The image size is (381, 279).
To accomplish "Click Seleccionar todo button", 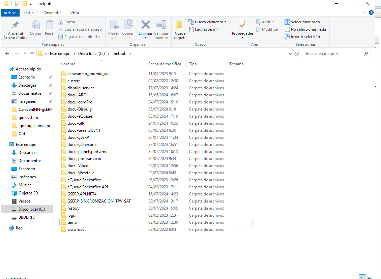I will pyautogui.click(x=302, y=22).
